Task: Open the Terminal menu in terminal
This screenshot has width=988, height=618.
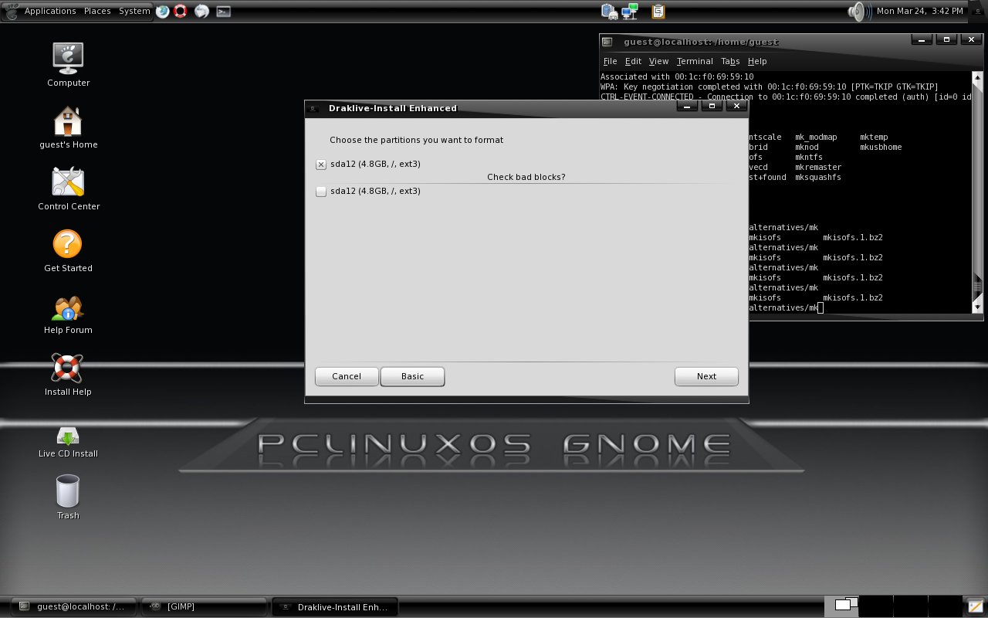Action: (695, 61)
